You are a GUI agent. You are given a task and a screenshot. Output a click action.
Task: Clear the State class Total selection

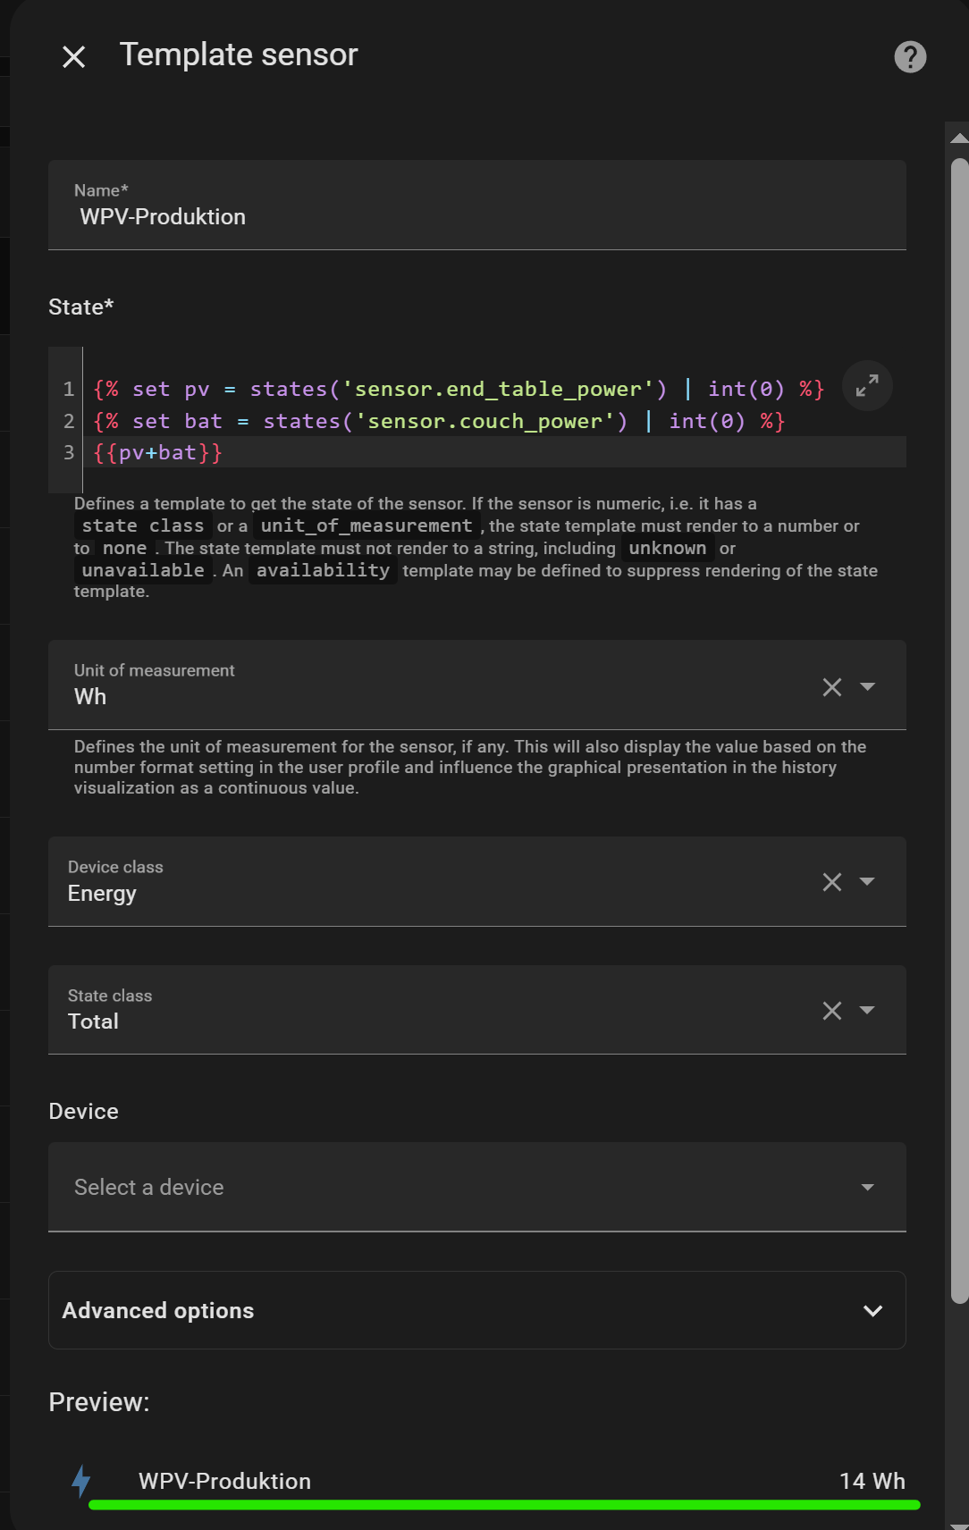tap(832, 1011)
